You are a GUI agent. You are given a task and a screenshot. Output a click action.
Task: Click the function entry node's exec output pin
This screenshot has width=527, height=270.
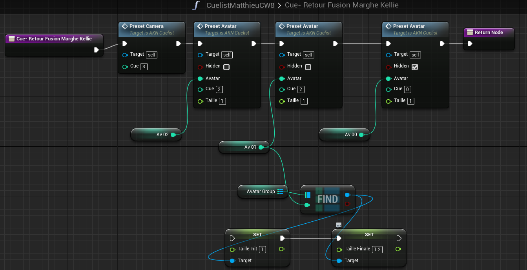97,50
